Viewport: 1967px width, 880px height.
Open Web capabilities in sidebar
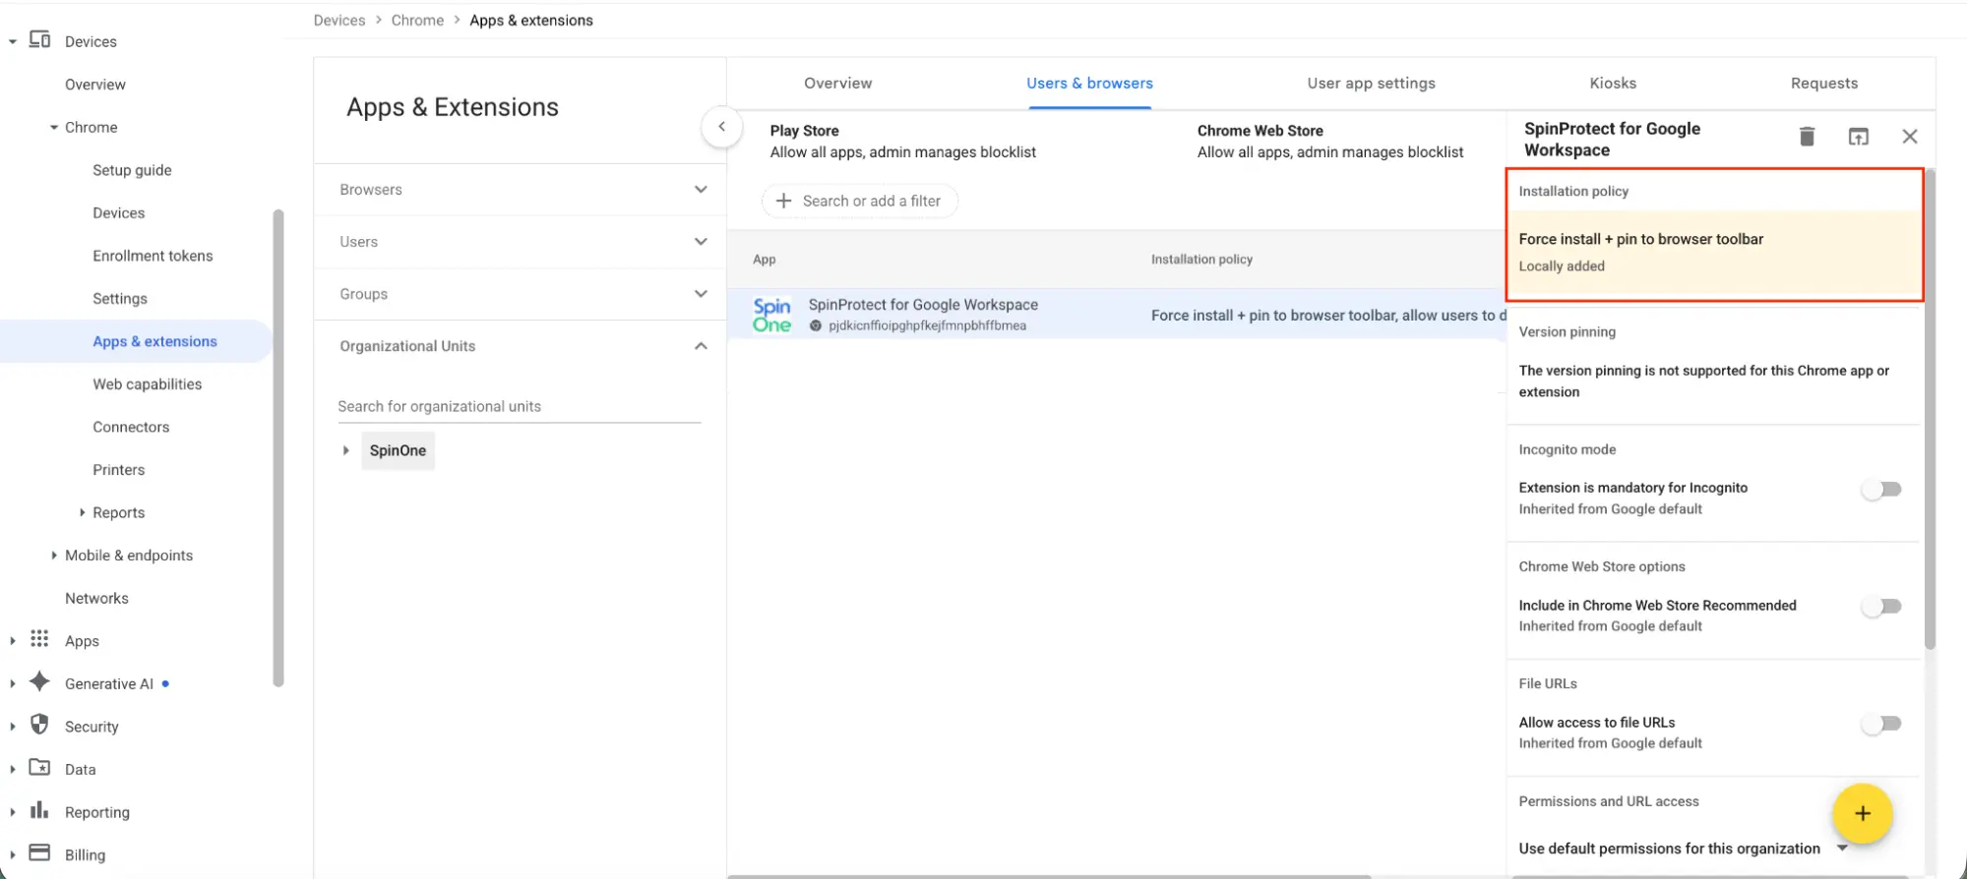[147, 384]
